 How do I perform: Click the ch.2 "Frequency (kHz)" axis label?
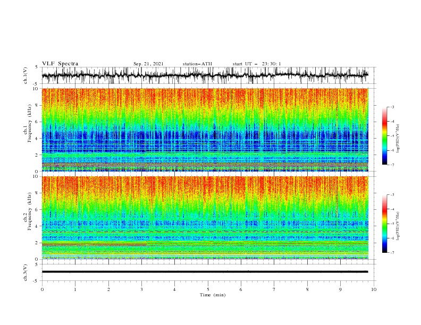click(29, 211)
